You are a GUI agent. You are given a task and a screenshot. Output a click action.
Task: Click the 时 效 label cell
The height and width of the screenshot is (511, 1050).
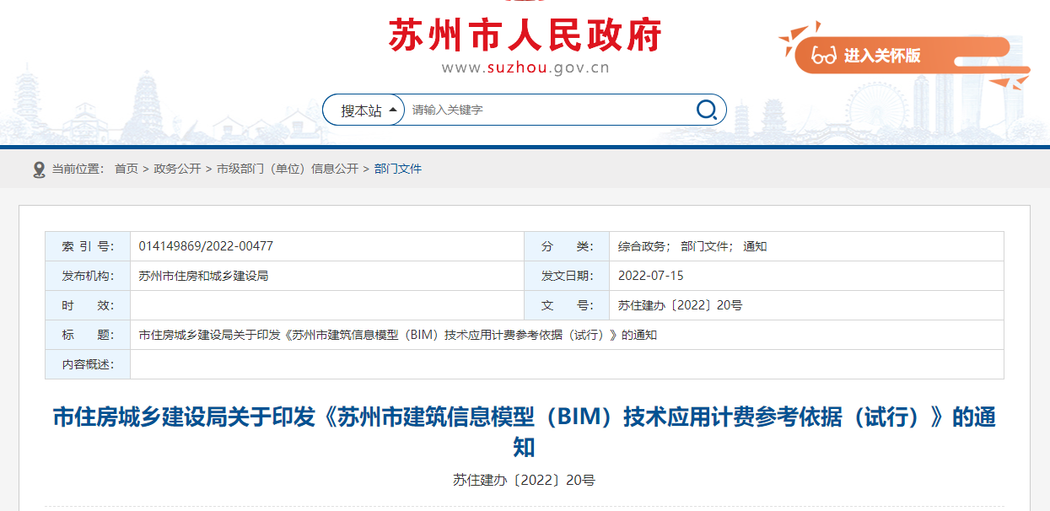[88, 305]
